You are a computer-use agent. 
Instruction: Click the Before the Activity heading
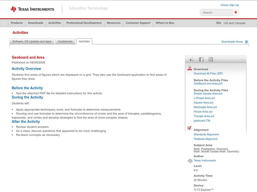point(27,88)
